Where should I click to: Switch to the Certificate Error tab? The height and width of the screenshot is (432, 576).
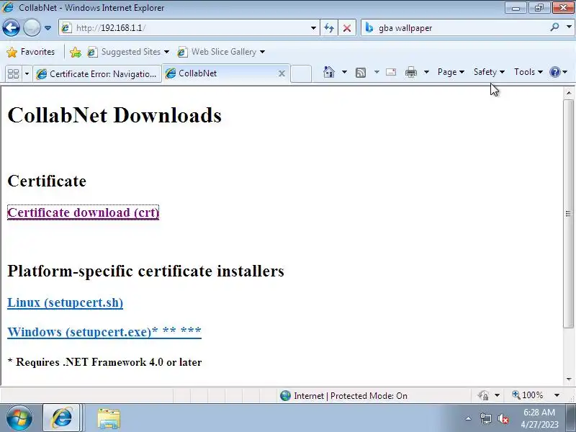(97, 73)
